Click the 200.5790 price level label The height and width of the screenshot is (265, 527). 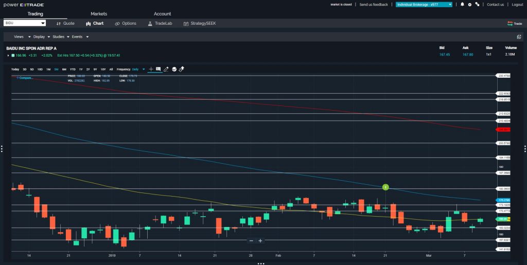503,143
